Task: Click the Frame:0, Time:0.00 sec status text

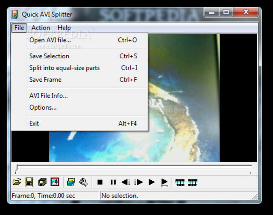Action: tap(43, 196)
